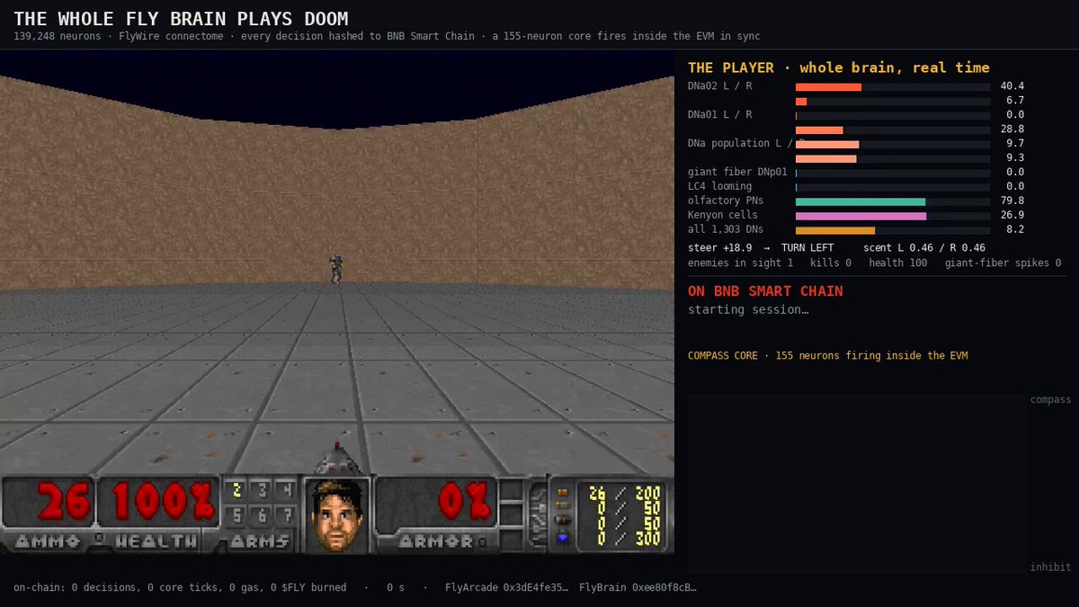
Task: Click the TURN LEFT steering decision
Action: (807, 247)
